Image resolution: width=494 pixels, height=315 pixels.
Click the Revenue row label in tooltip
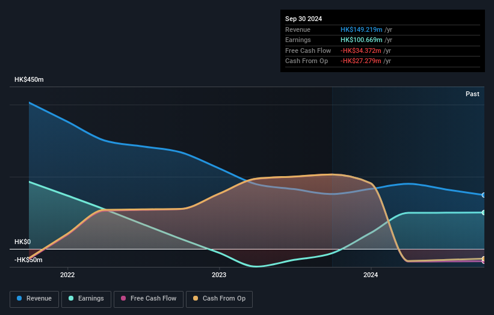(298, 29)
